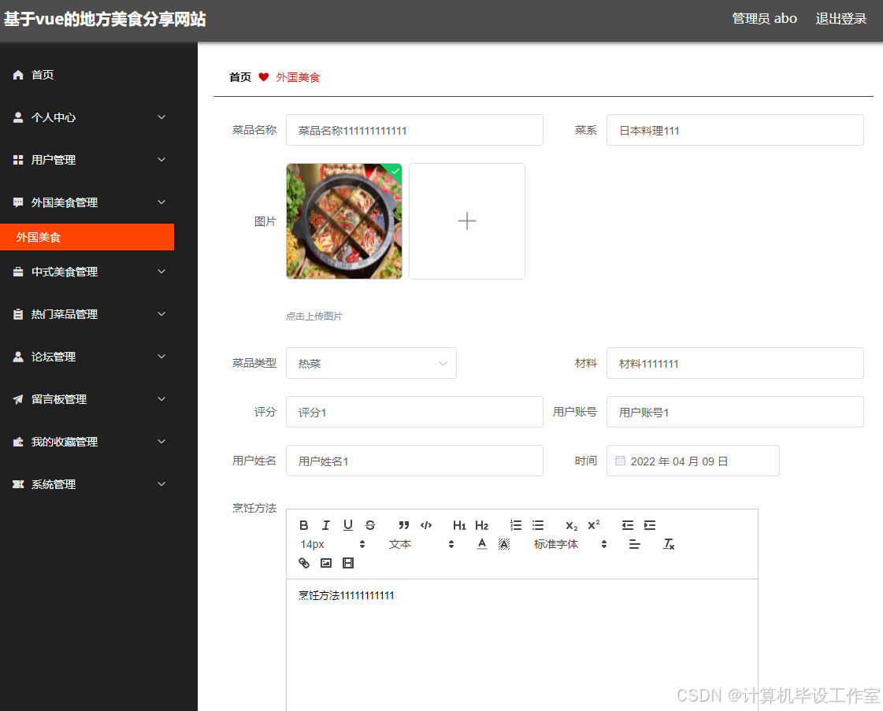The width and height of the screenshot is (883, 711).
Task: Open the 菜品类型 dropdown showing 热菜
Action: click(371, 363)
